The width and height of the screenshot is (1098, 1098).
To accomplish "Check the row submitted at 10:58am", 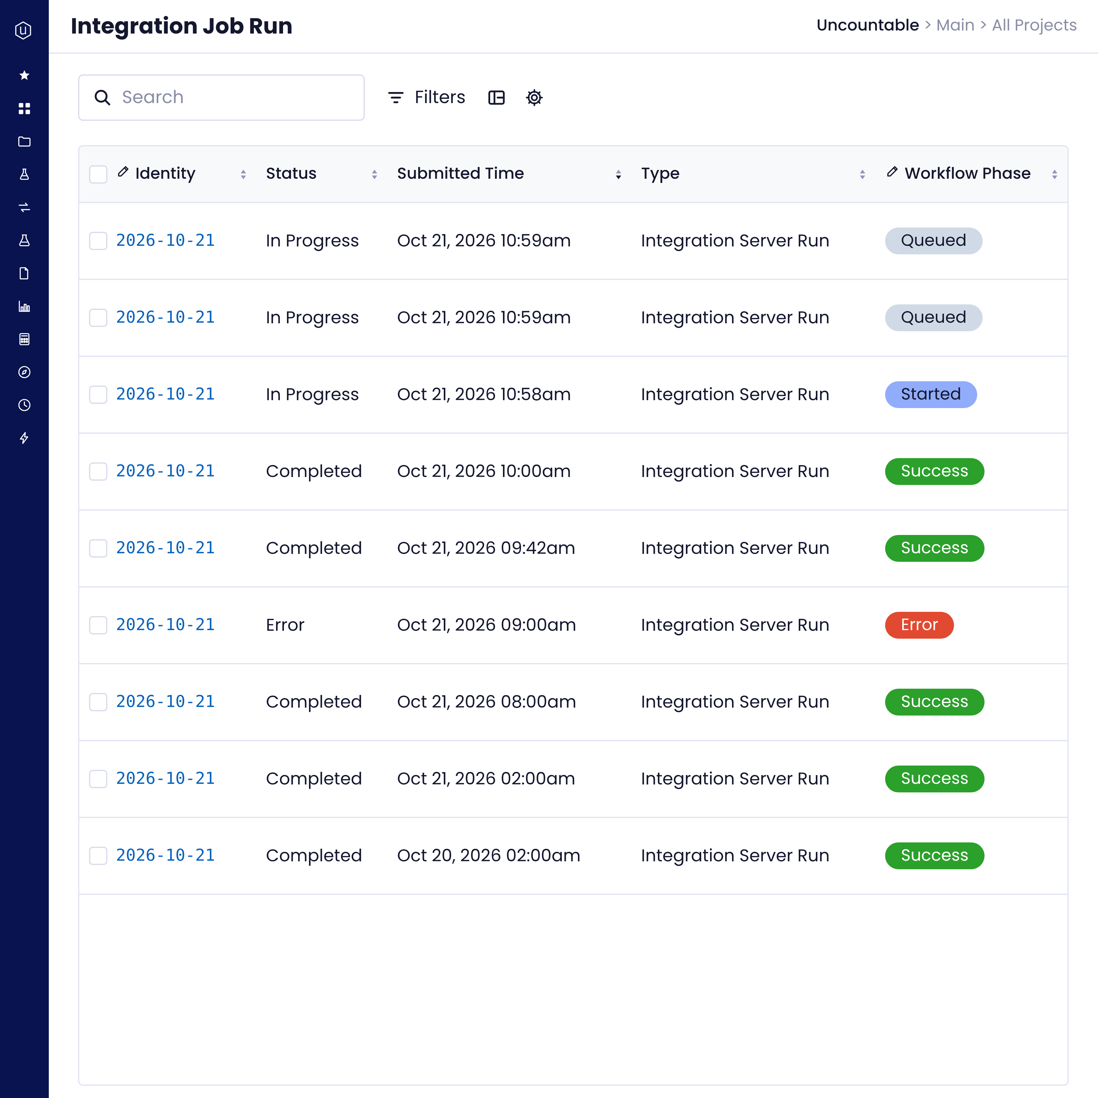I will click(x=98, y=394).
